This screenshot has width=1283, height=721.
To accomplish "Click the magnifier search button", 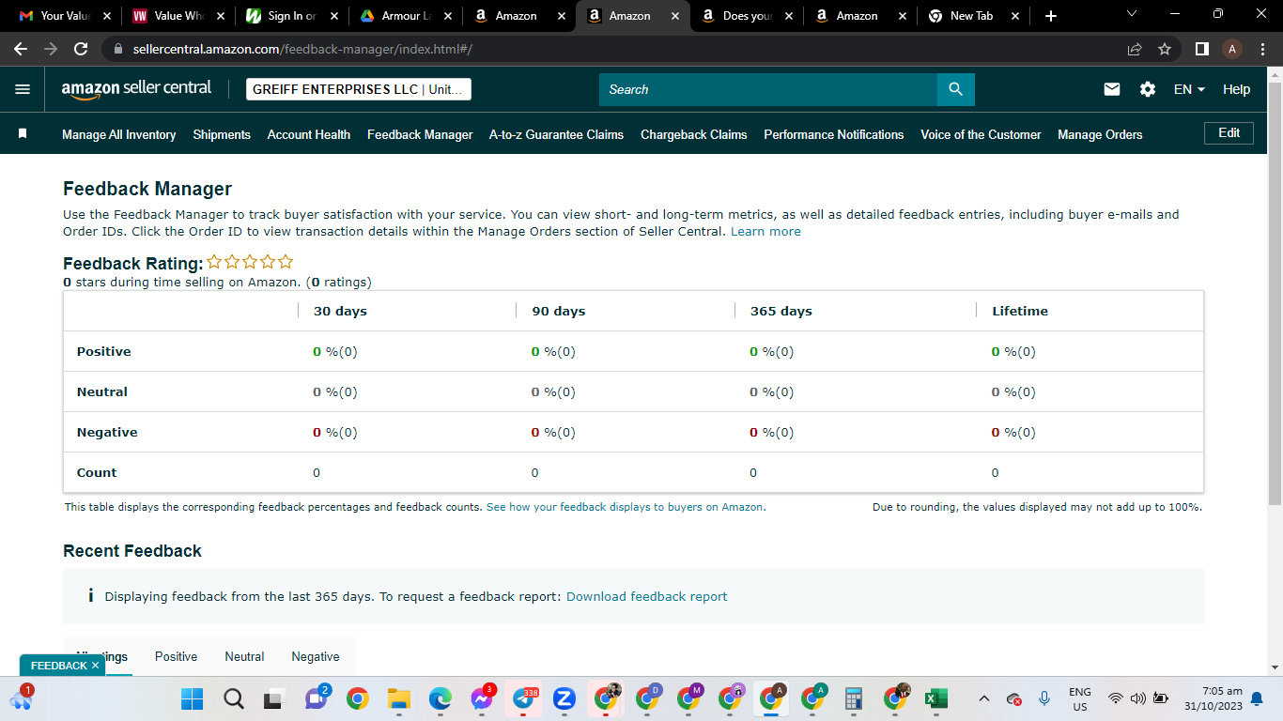I will (x=955, y=89).
